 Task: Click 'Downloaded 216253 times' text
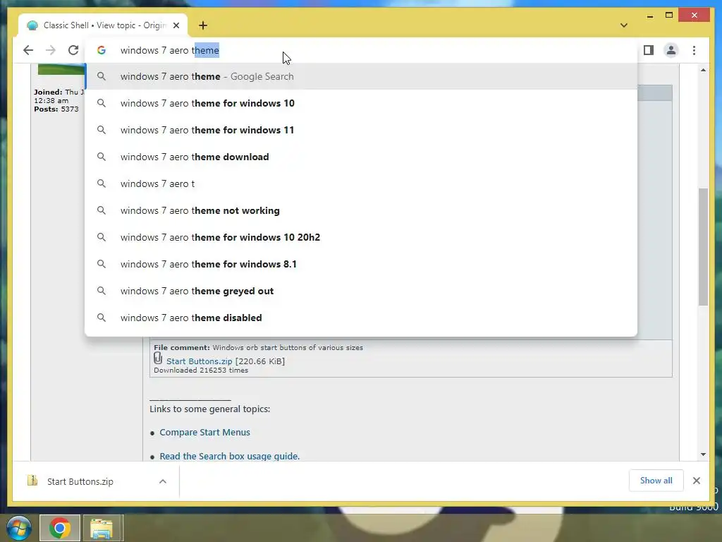point(201,370)
